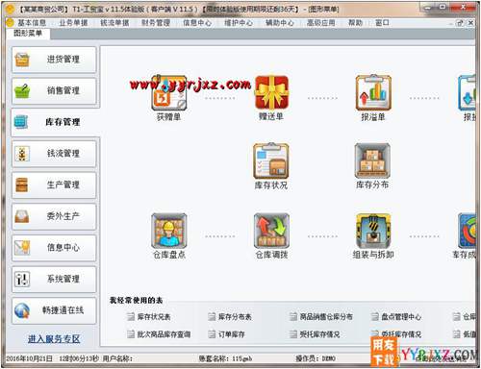
Task: Select 销售管理 in the sidebar
Action: pyautogui.click(x=54, y=90)
